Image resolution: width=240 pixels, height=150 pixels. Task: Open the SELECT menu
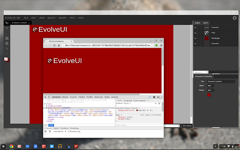click(51, 18)
